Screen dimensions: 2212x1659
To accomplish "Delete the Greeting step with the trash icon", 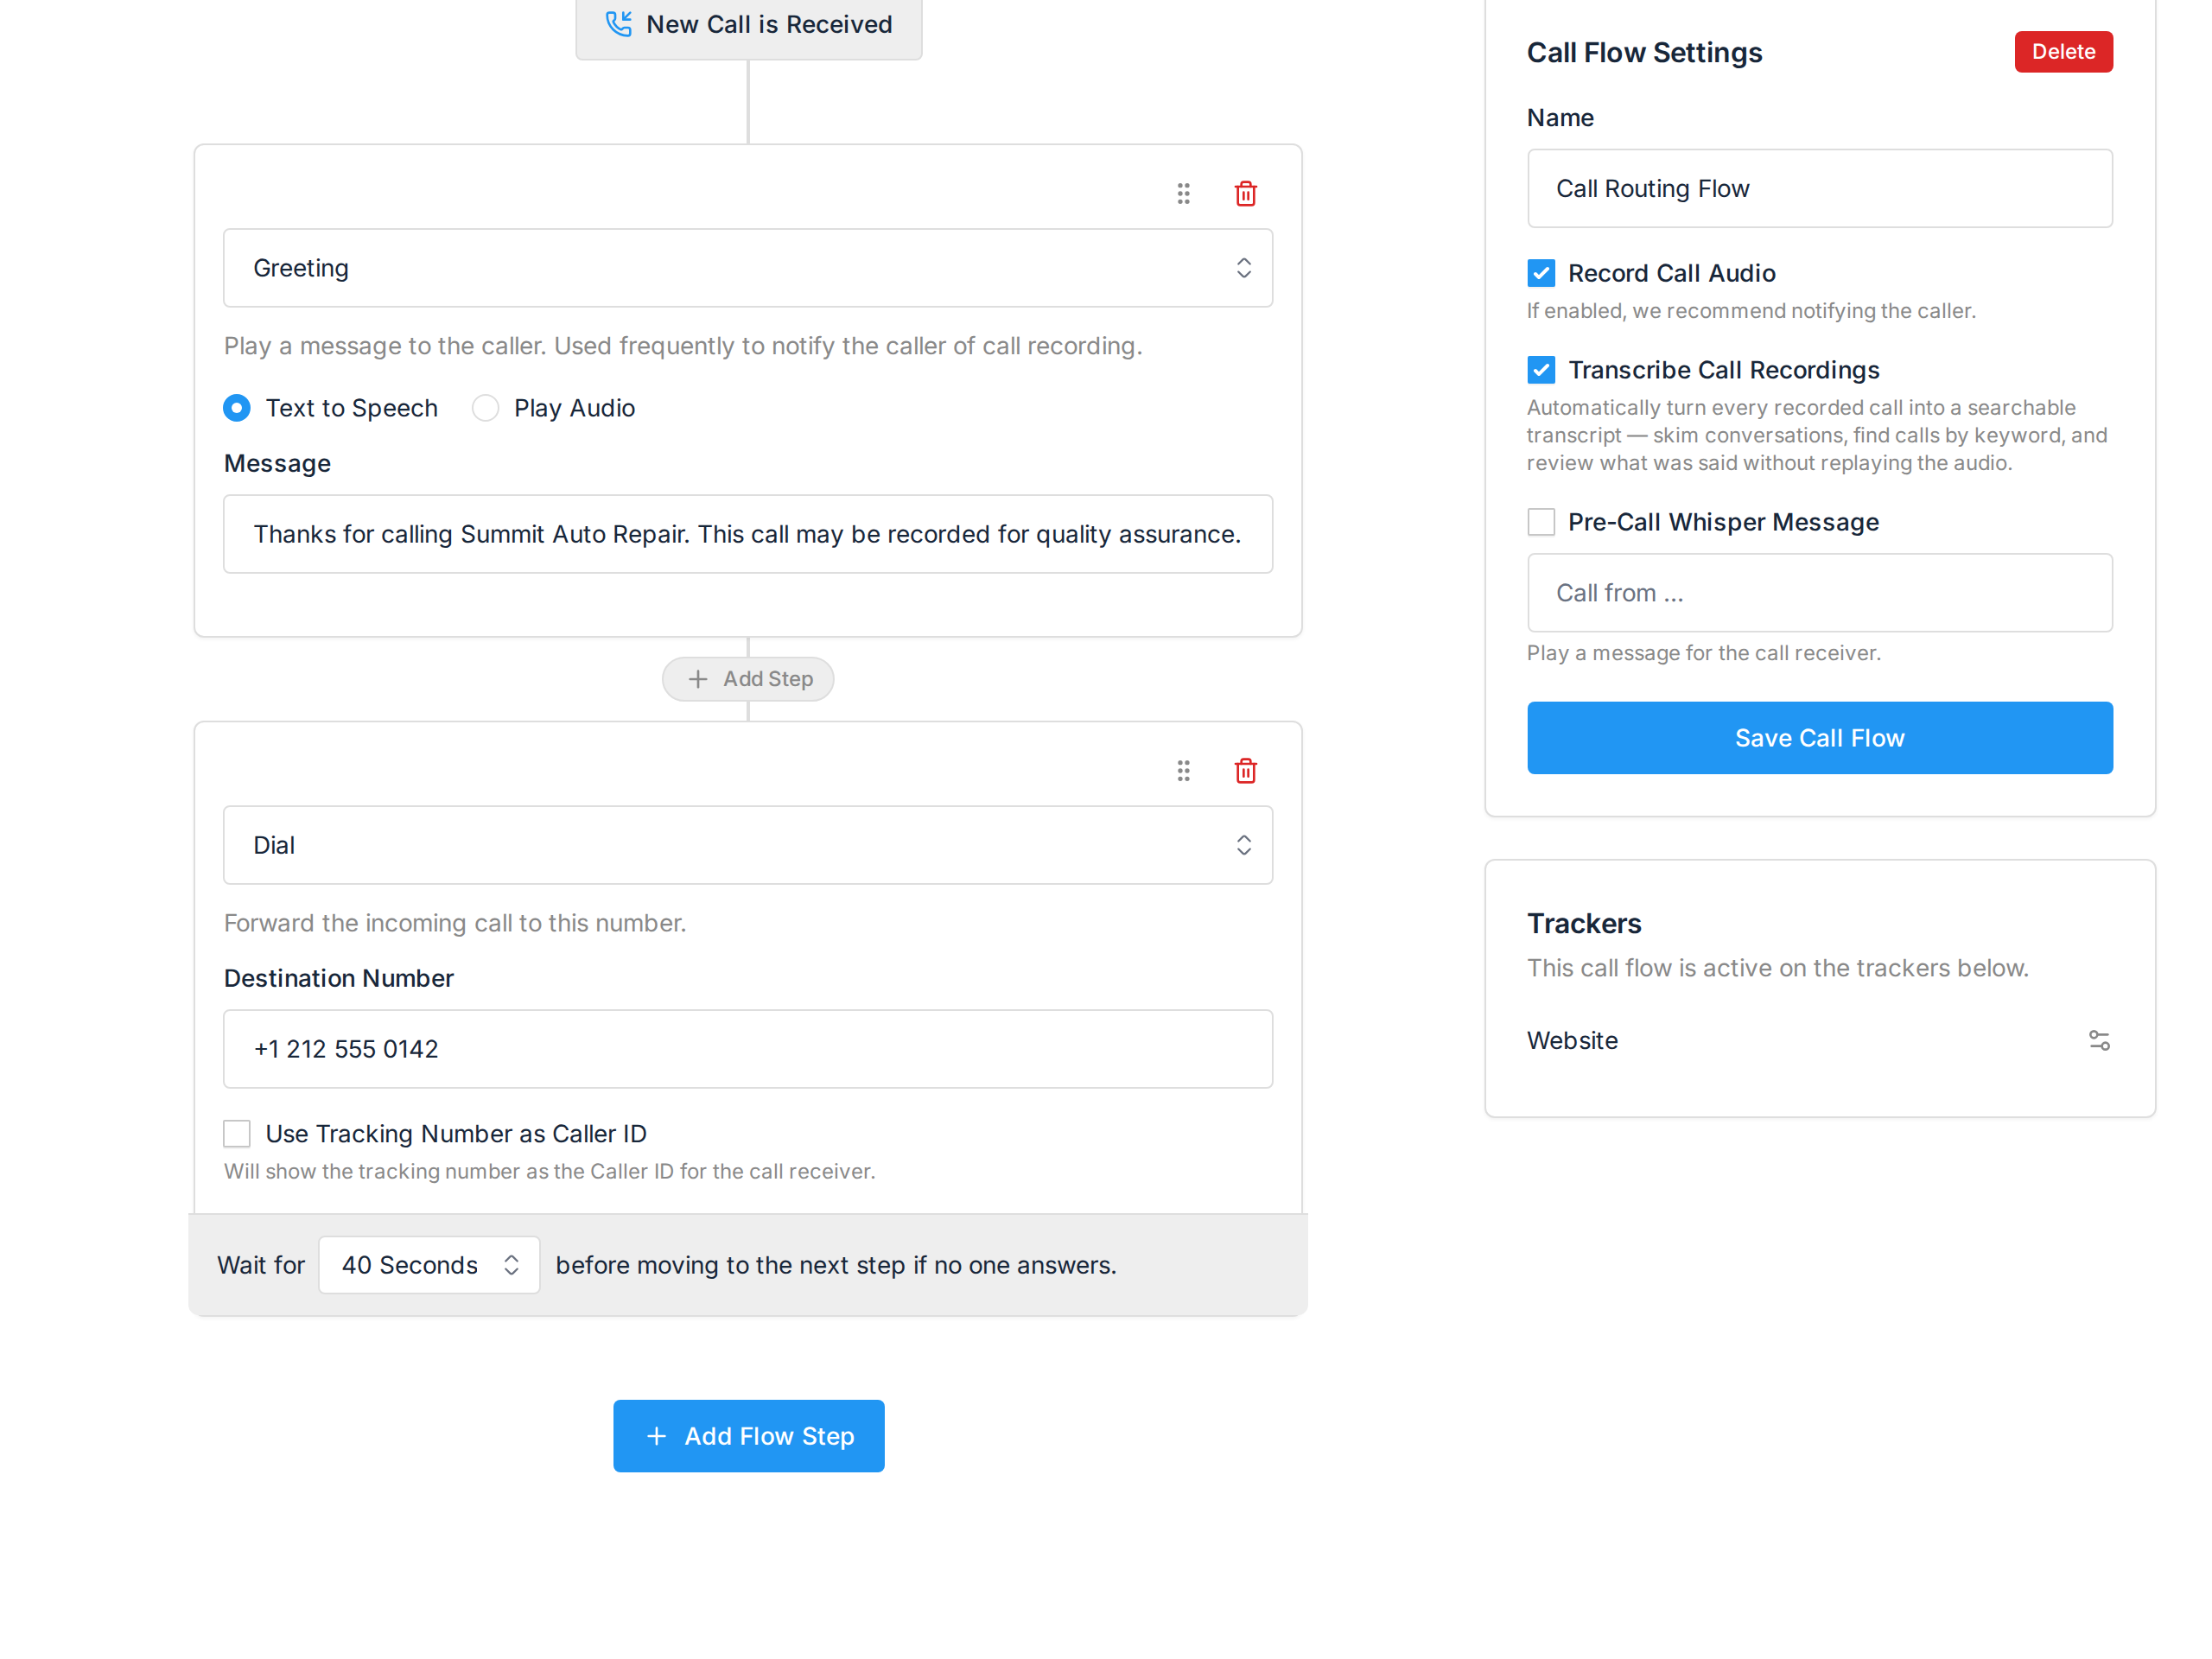I will point(1245,193).
